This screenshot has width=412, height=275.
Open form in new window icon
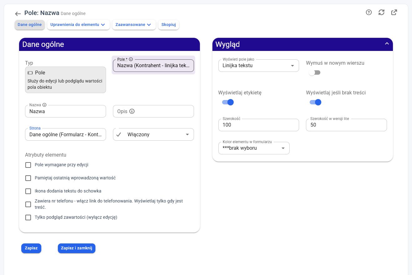(394, 12)
